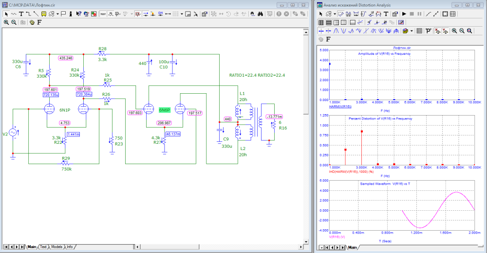Select the Text mode 'T' tool in schematic toolbar
487x253 pixels.
tap(21, 14)
